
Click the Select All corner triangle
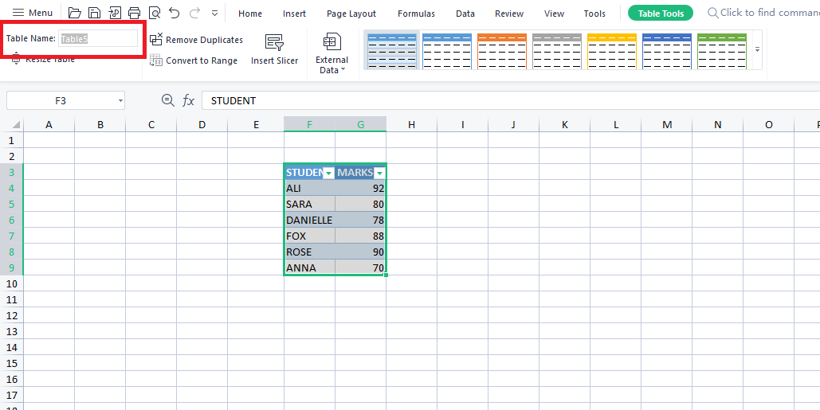pyautogui.click(x=16, y=125)
